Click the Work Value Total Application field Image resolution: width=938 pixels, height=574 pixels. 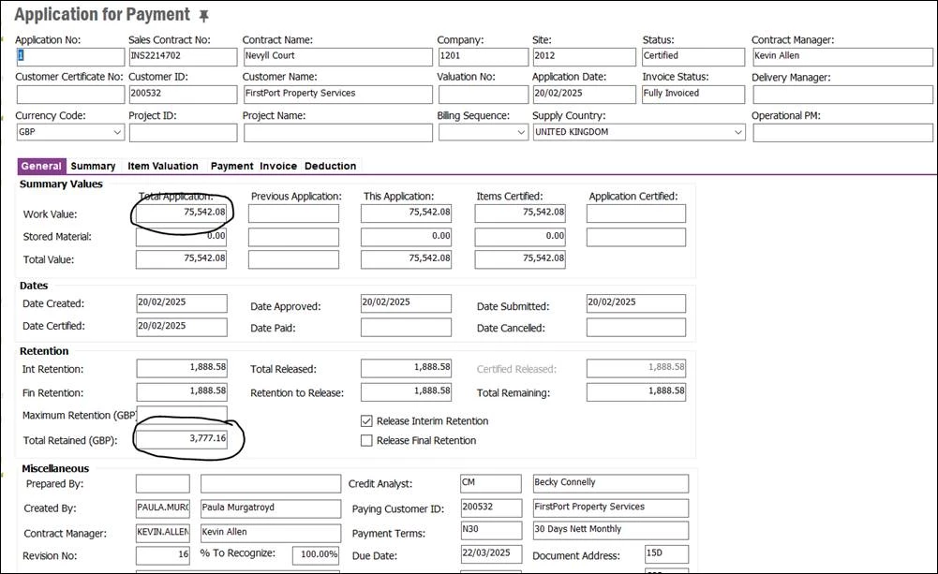pos(181,213)
